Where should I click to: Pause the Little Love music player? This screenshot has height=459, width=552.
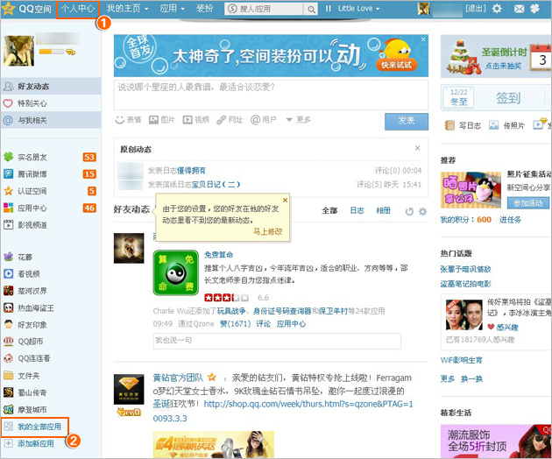click(x=329, y=9)
